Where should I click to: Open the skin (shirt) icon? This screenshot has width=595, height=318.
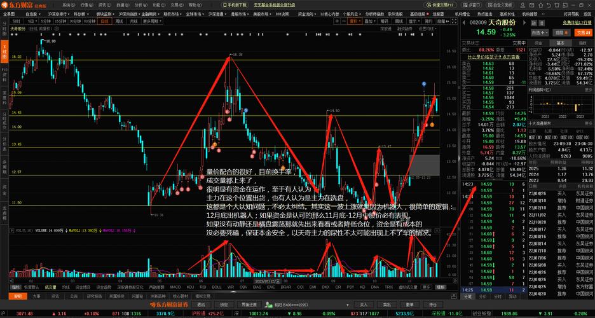click(557, 5)
